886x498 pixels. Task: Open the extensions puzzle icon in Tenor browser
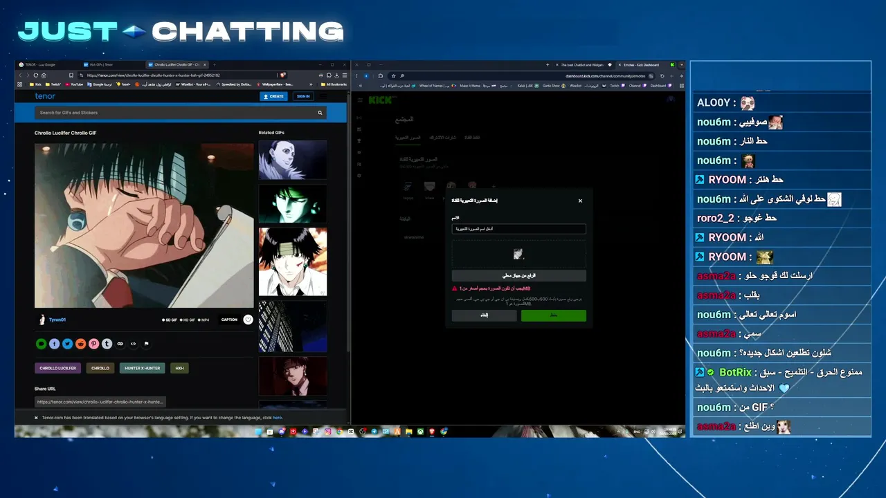pyautogui.click(x=328, y=75)
